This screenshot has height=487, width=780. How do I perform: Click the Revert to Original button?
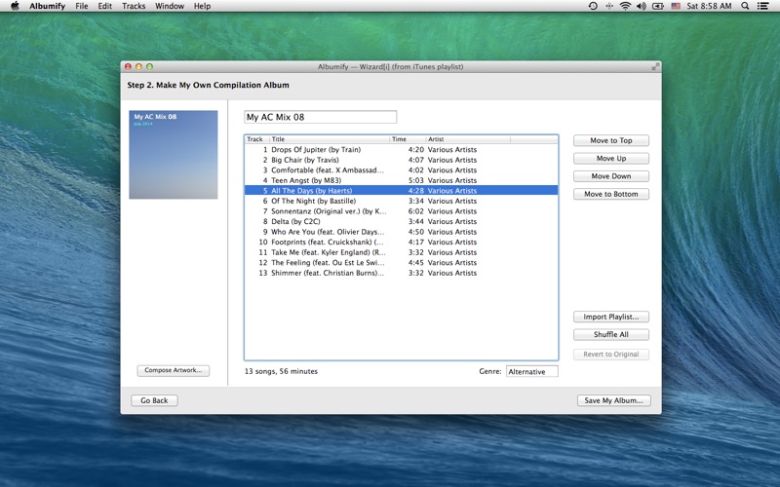611,355
